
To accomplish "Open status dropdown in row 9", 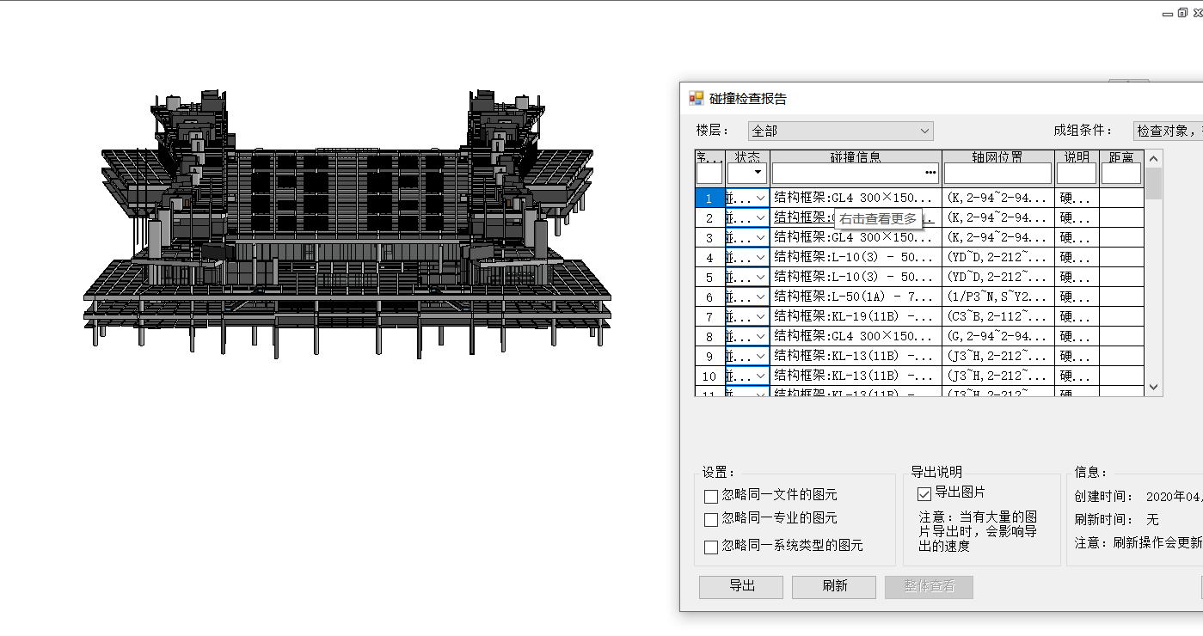I will 760,356.
